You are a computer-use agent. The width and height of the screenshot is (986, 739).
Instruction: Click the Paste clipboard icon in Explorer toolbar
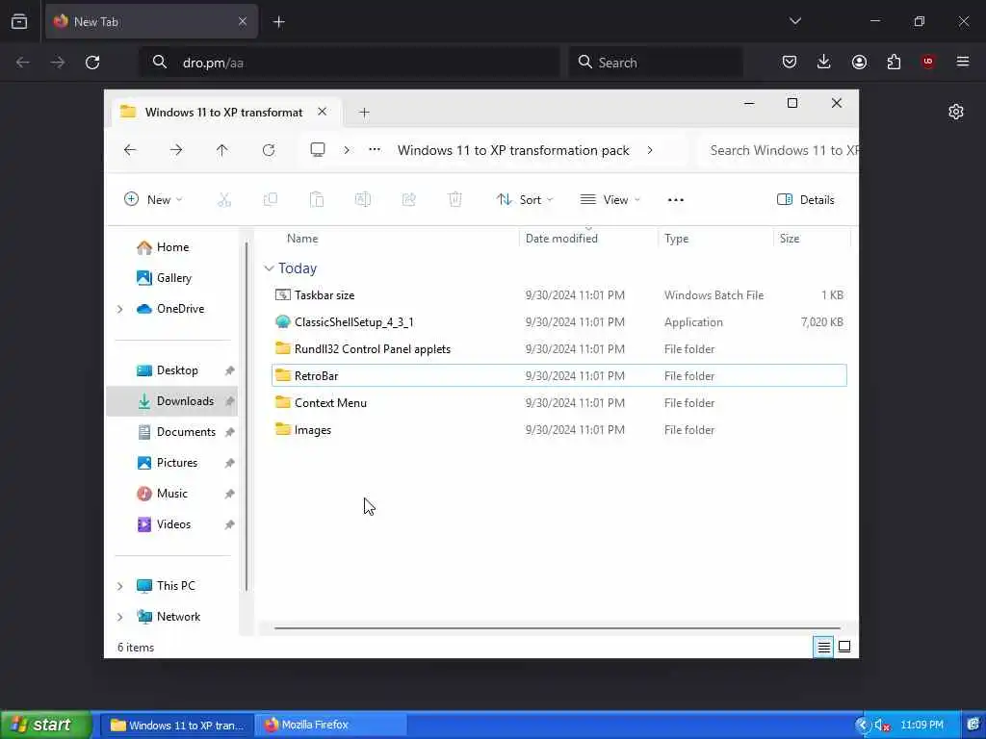point(317,200)
